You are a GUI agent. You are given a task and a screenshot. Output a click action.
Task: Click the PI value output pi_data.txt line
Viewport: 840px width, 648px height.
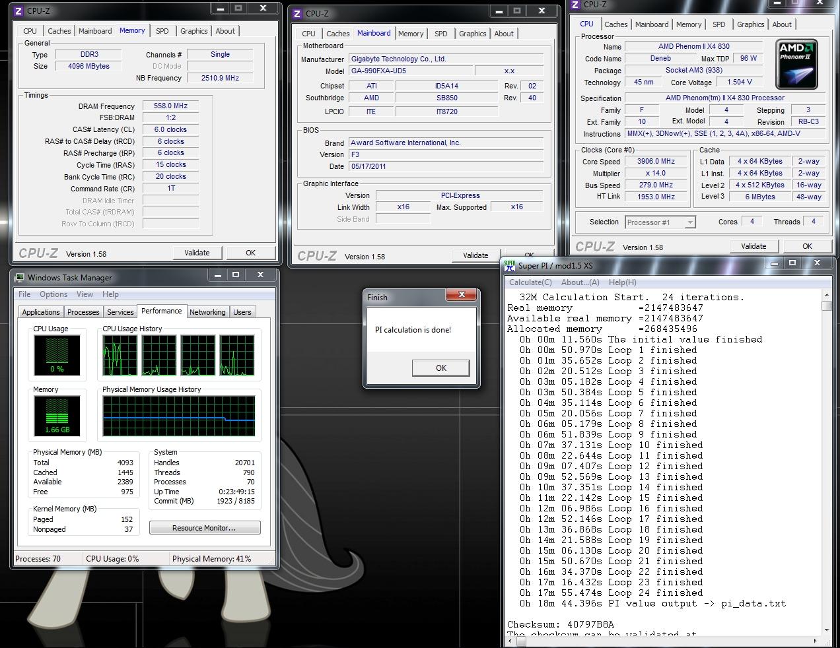coord(652,603)
